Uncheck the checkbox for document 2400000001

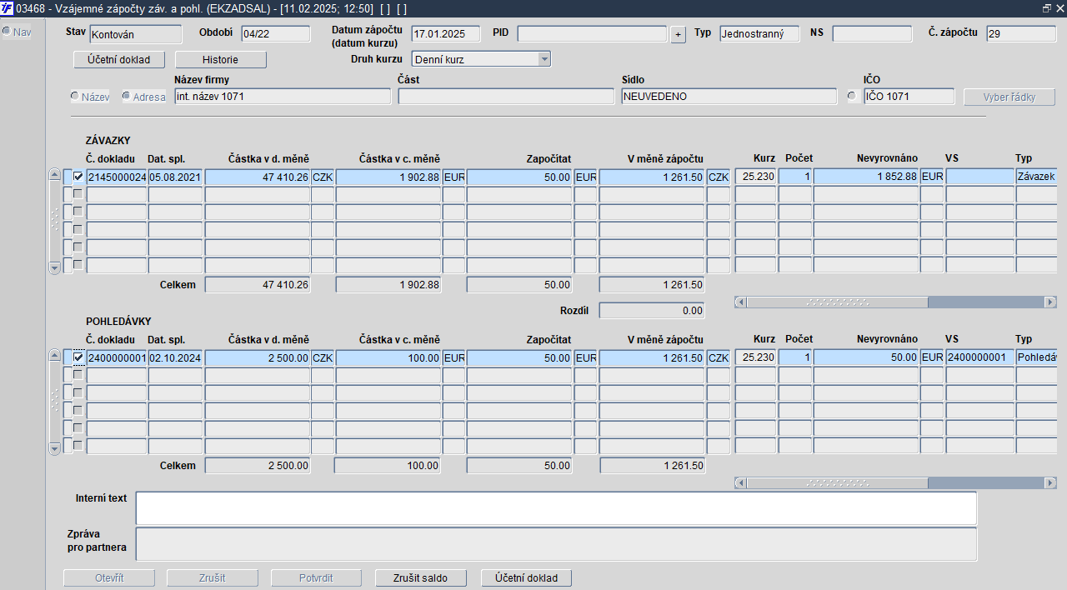point(78,357)
